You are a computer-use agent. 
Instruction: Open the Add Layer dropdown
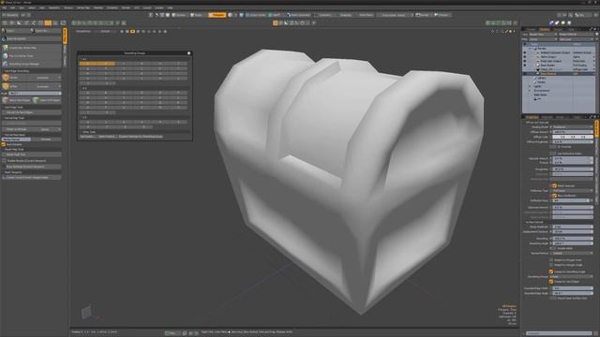[x=576, y=39]
